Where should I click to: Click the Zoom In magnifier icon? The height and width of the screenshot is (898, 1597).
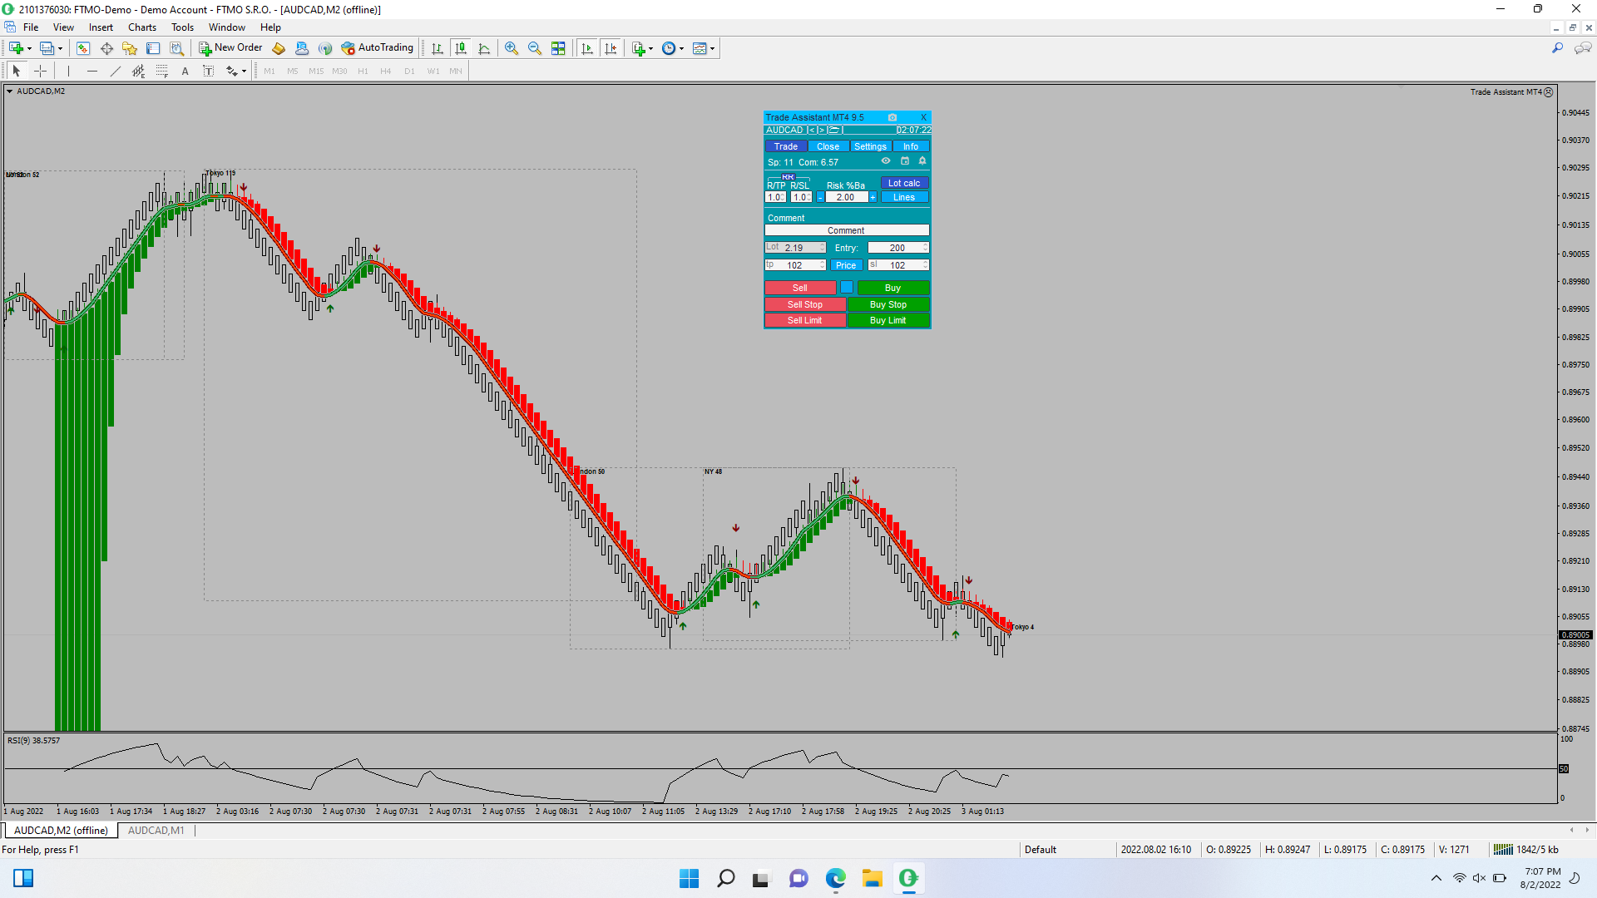pos(512,48)
